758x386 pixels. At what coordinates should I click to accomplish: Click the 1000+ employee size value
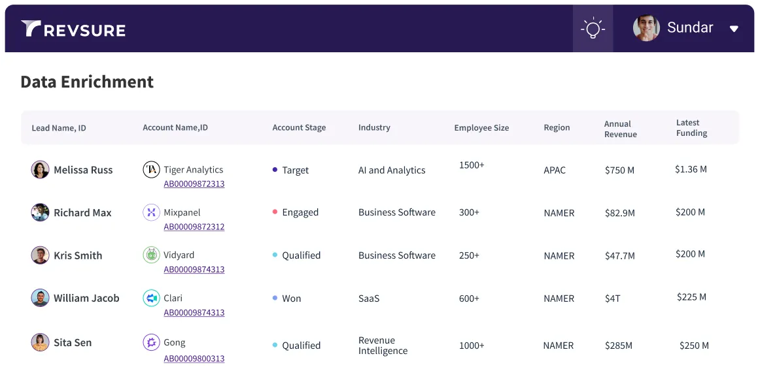[472, 346]
